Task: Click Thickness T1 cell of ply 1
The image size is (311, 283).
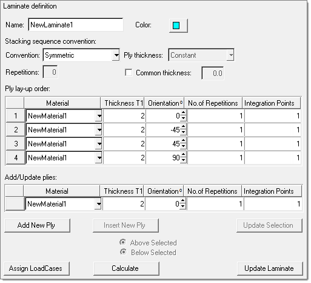Action: pyautogui.click(x=124, y=116)
